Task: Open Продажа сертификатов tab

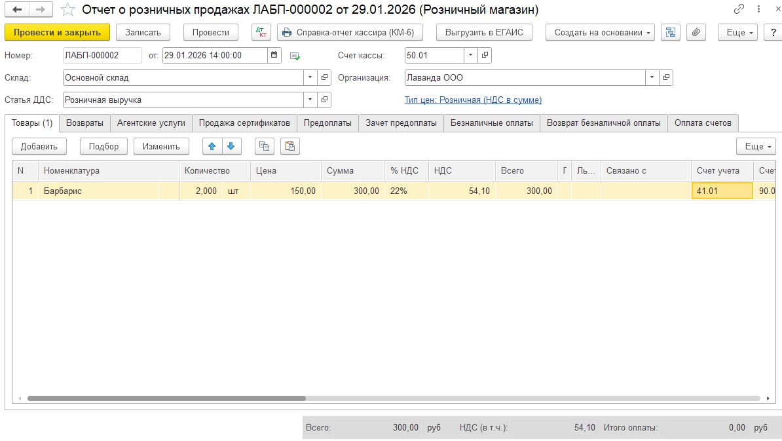Action: coord(244,123)
